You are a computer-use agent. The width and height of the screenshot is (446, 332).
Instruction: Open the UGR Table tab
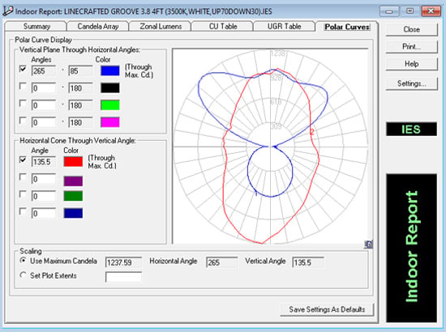(x=284, y=27)
